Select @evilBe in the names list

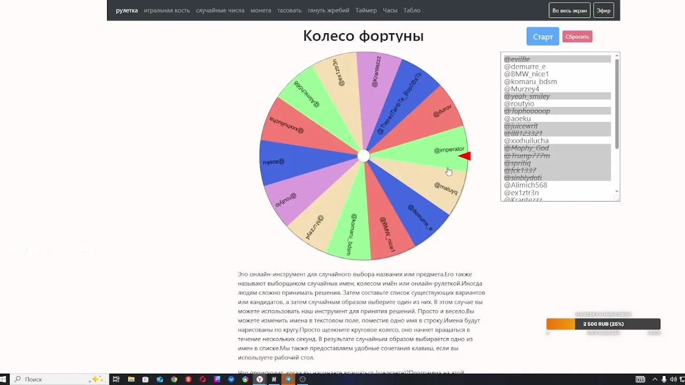click(x=557, y=59)
